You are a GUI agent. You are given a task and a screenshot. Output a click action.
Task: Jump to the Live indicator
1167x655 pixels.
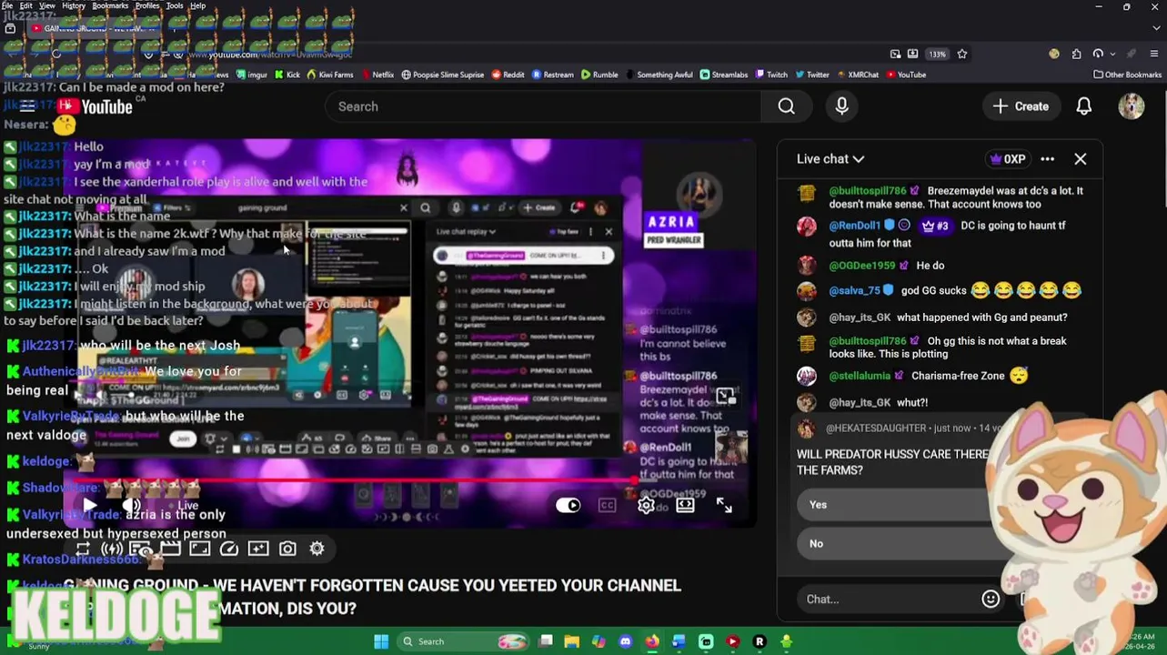tap(187, 506)
